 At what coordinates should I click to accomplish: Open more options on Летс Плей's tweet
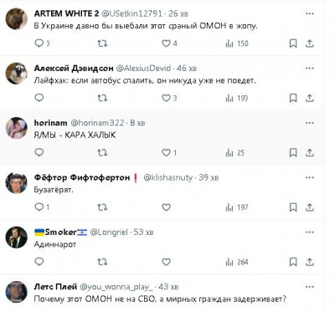310,287
